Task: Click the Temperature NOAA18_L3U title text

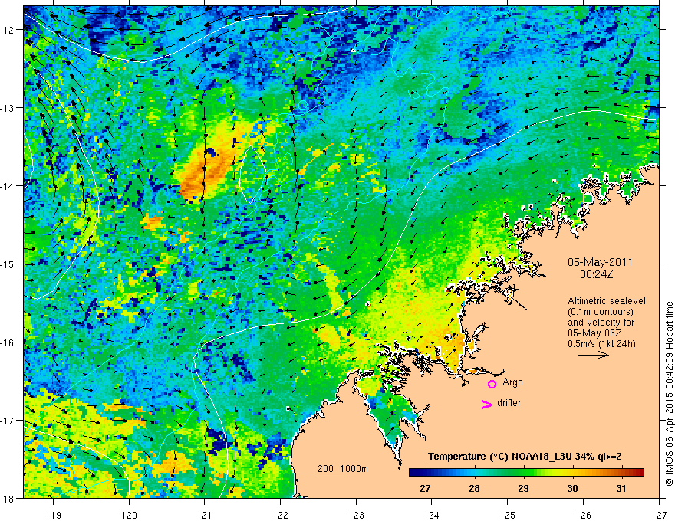Action: pos(525,457)
